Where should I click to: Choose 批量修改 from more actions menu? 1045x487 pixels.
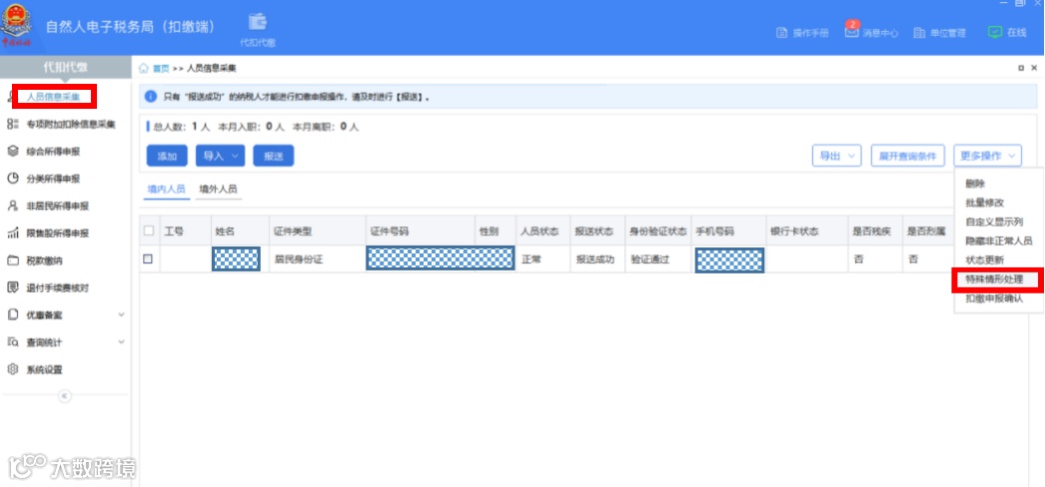click(984, 203)
